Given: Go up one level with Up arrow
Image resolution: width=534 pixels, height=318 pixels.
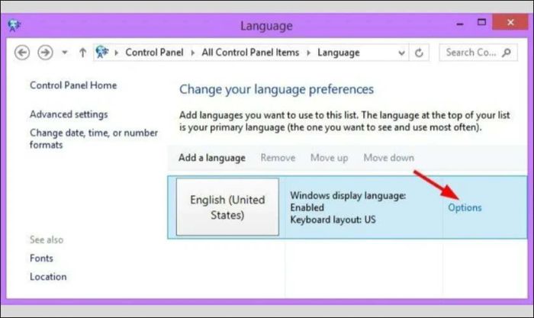Looking at the screenshot, I should (x=82, y=53).
